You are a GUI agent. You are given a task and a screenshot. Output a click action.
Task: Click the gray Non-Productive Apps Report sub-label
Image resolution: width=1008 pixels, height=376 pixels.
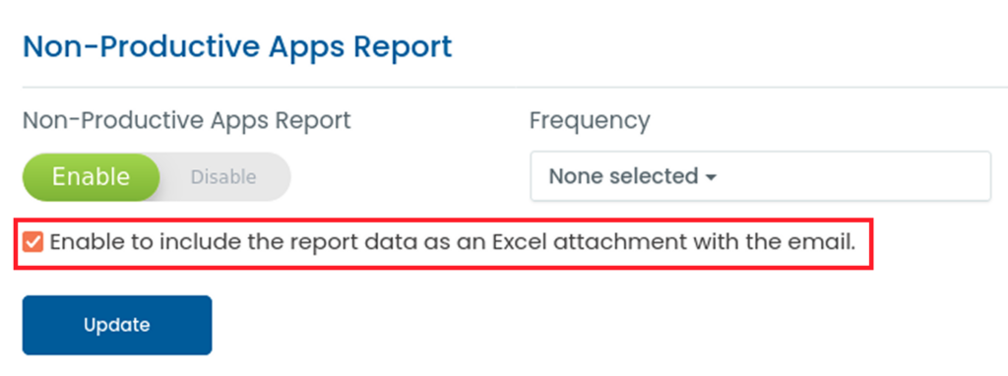(186, 120)
